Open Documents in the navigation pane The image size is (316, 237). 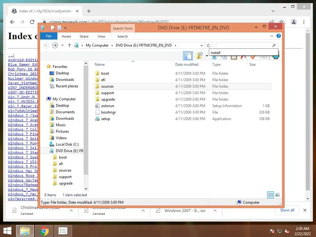pyautogui.click(x=65, y=112)
